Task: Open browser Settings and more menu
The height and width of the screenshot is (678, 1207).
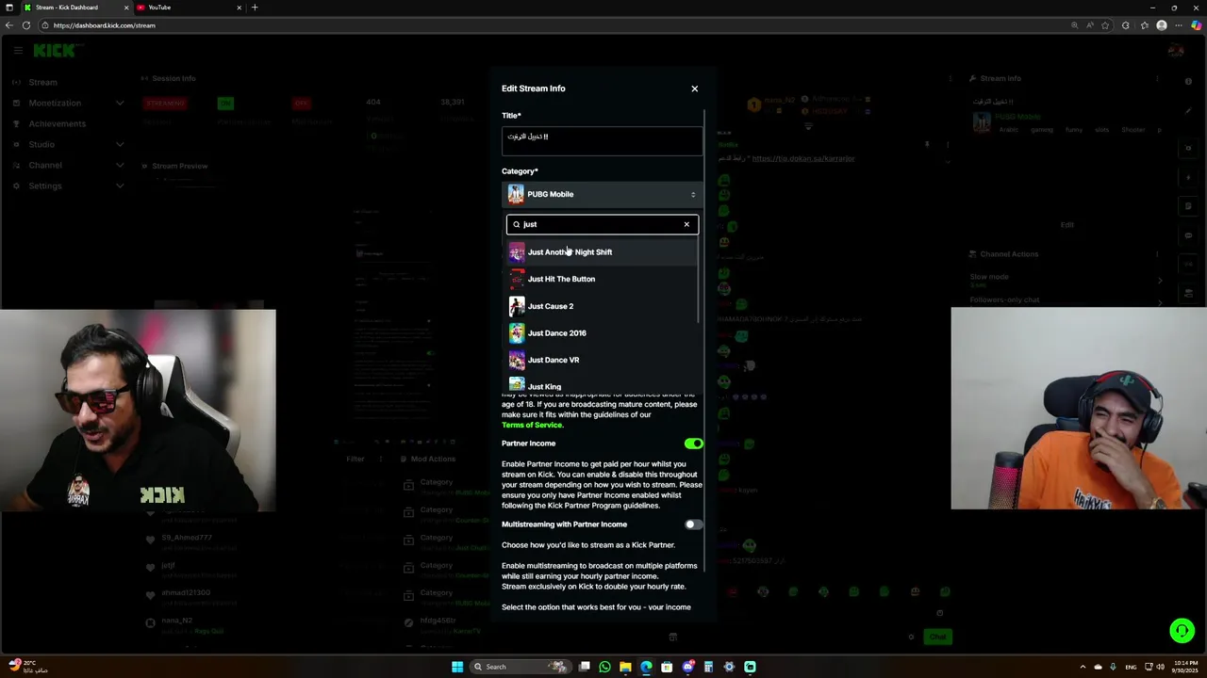Action: coord(1179,25)
